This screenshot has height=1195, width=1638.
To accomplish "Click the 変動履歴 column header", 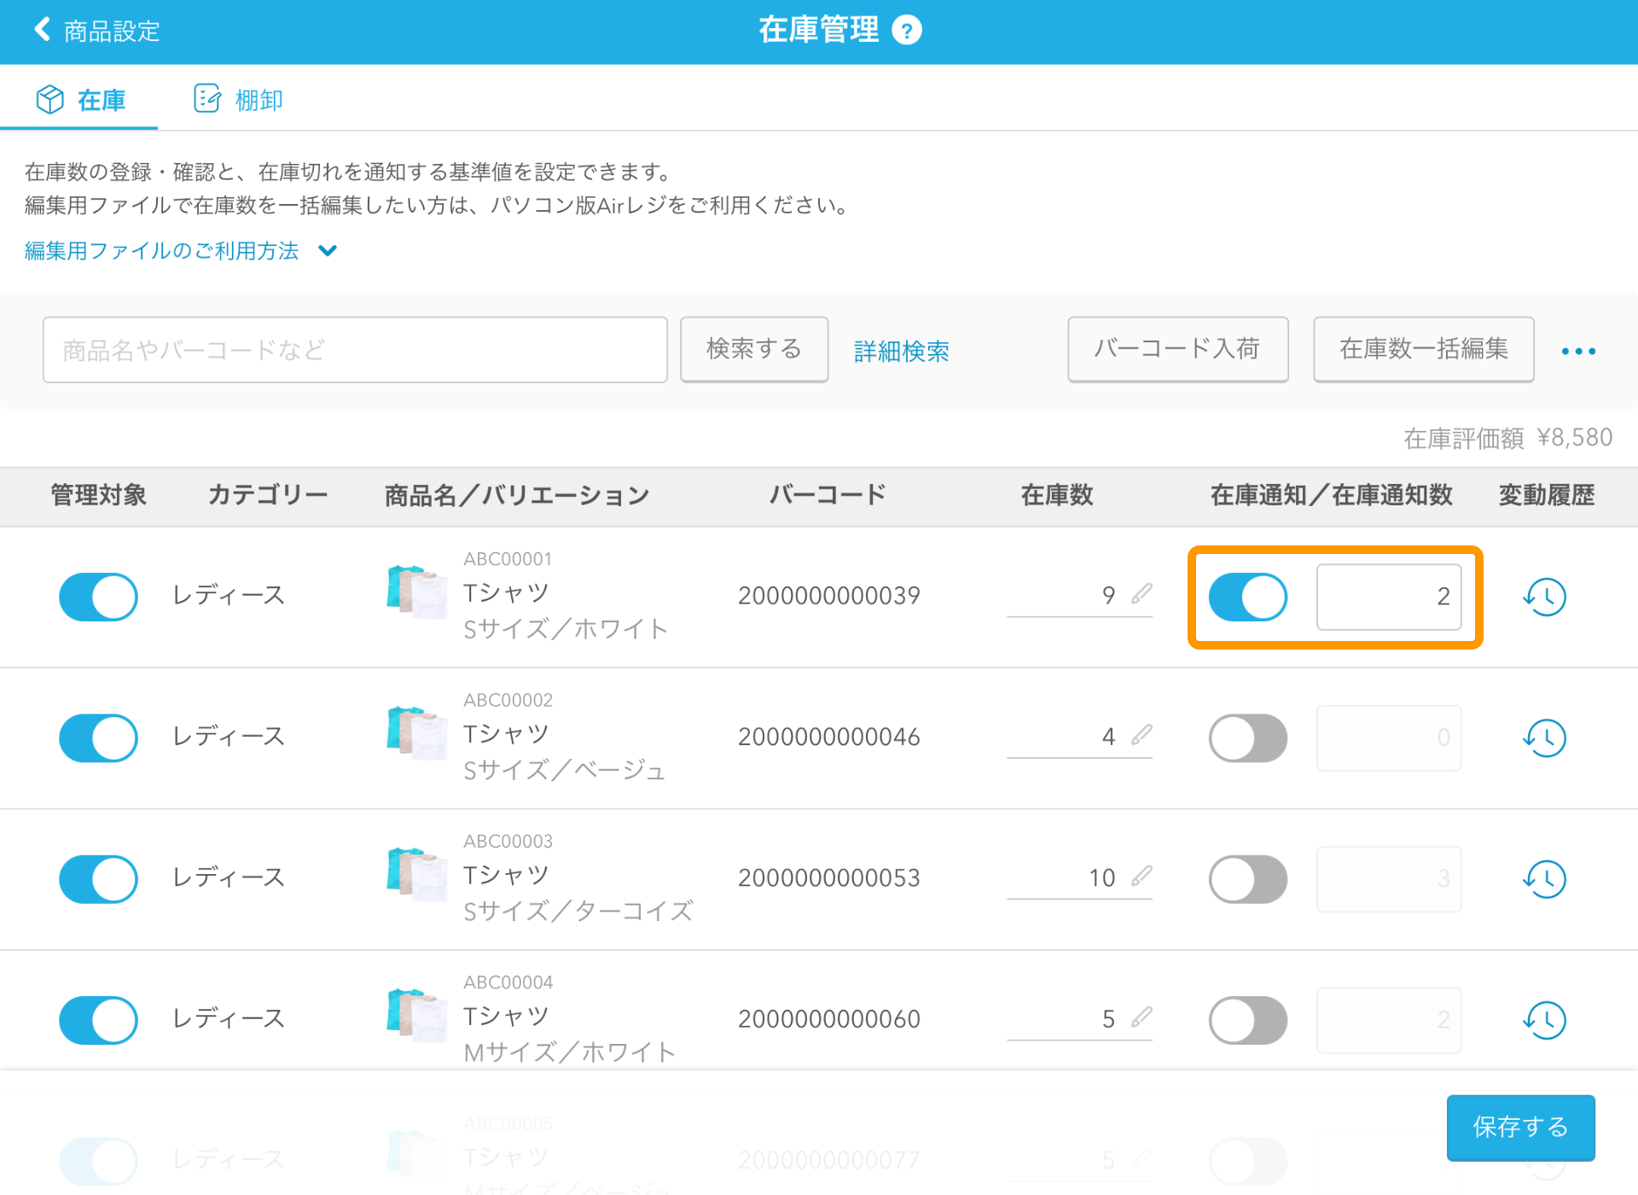I will (1546, 495).
